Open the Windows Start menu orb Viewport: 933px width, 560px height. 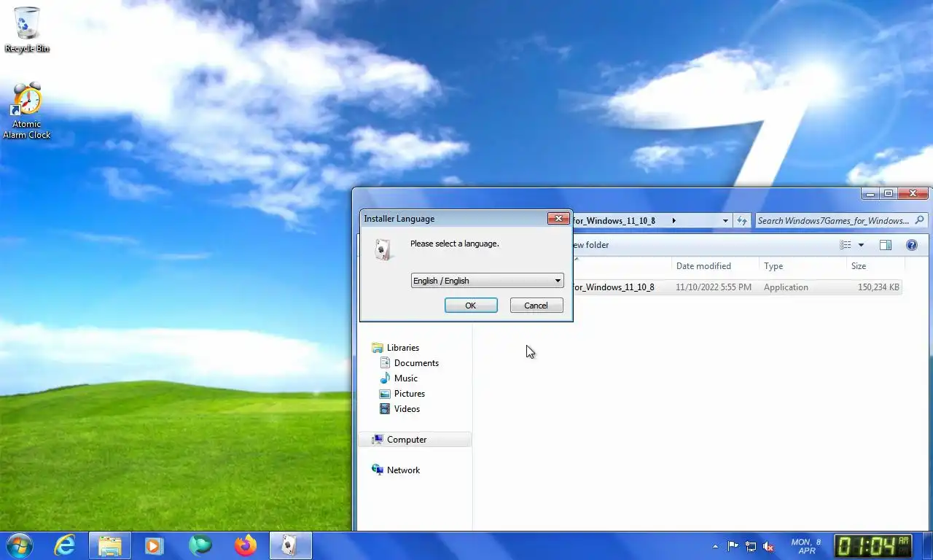[19, 545]
